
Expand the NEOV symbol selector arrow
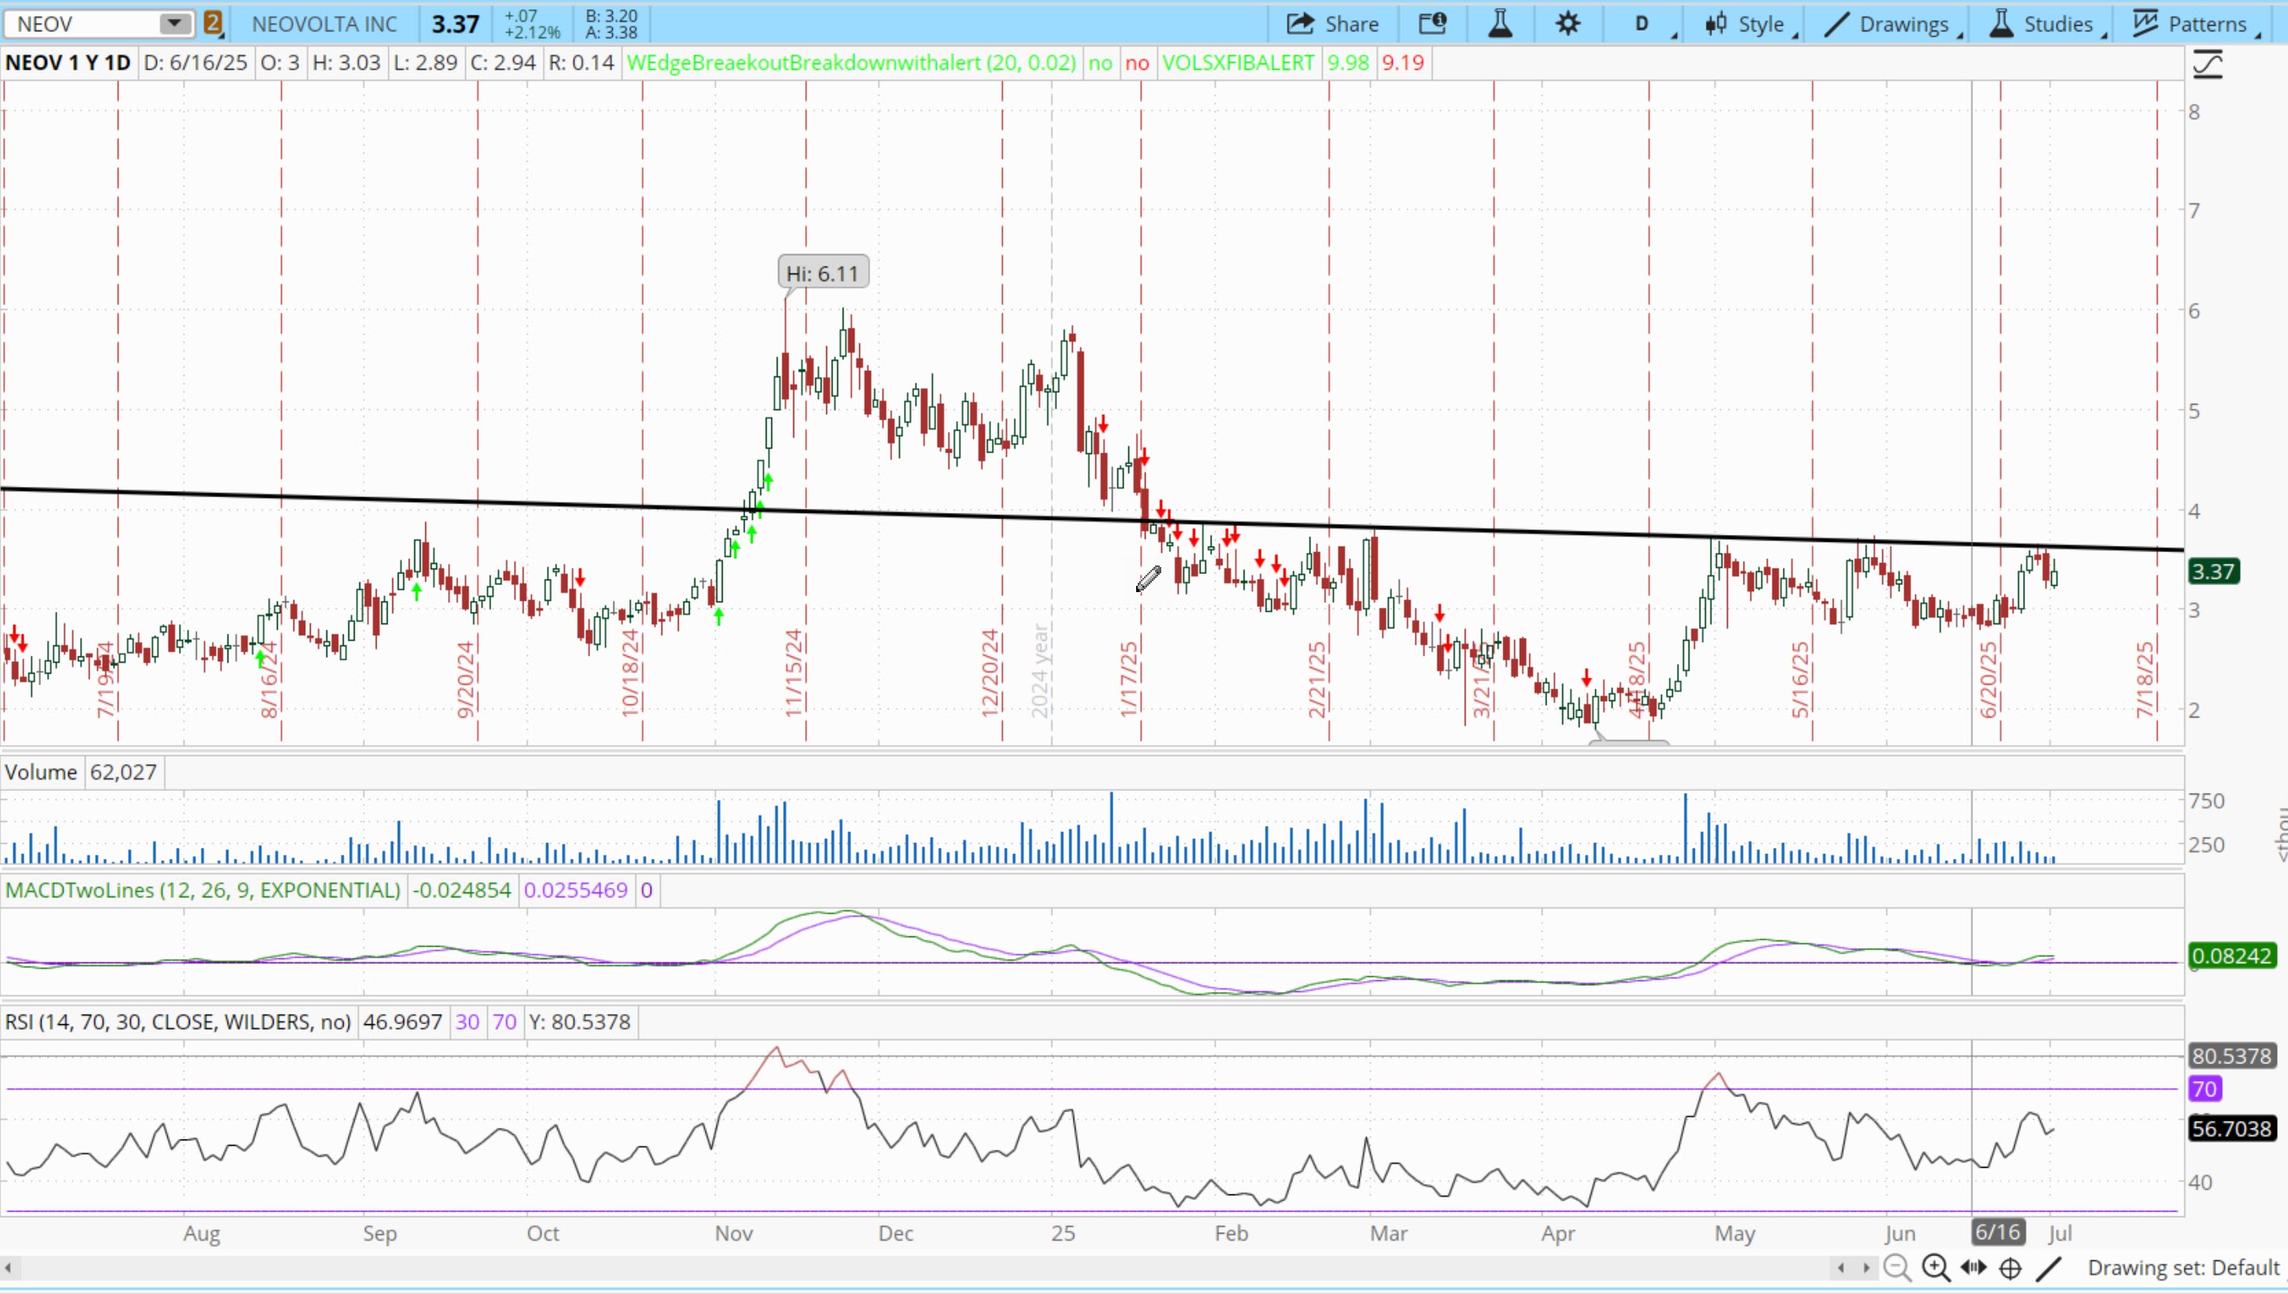coord(174,23)
